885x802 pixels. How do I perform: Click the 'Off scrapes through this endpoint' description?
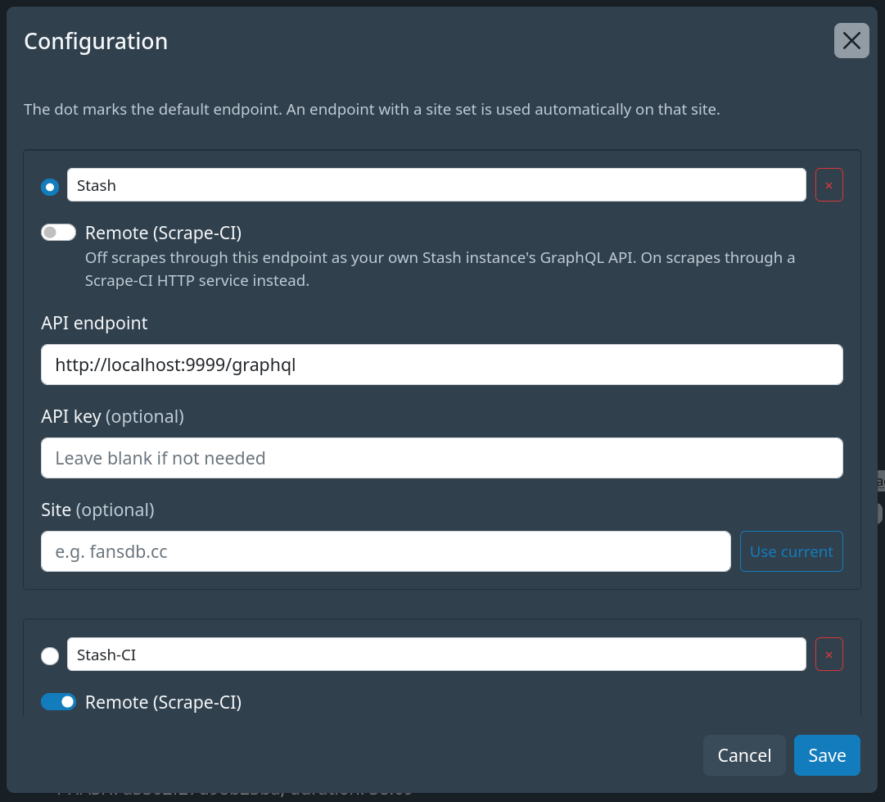tap(440, 269)
